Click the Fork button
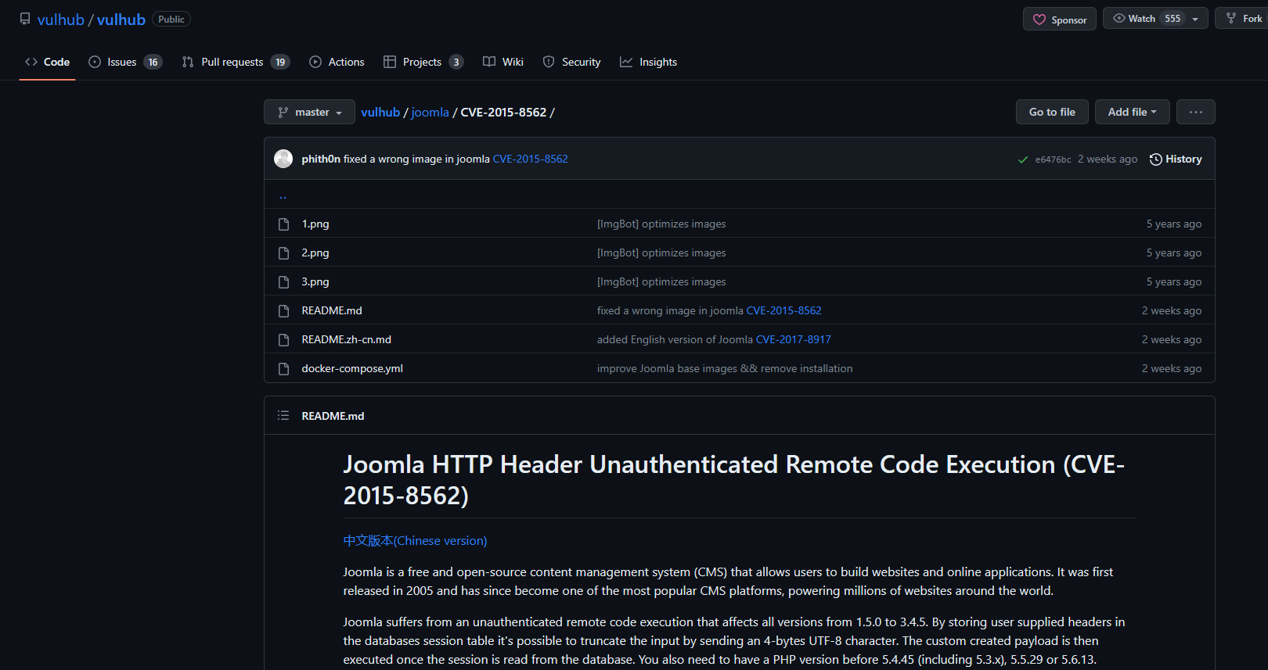Screen dimensions: 1268x670 [x=1243, y=19]
